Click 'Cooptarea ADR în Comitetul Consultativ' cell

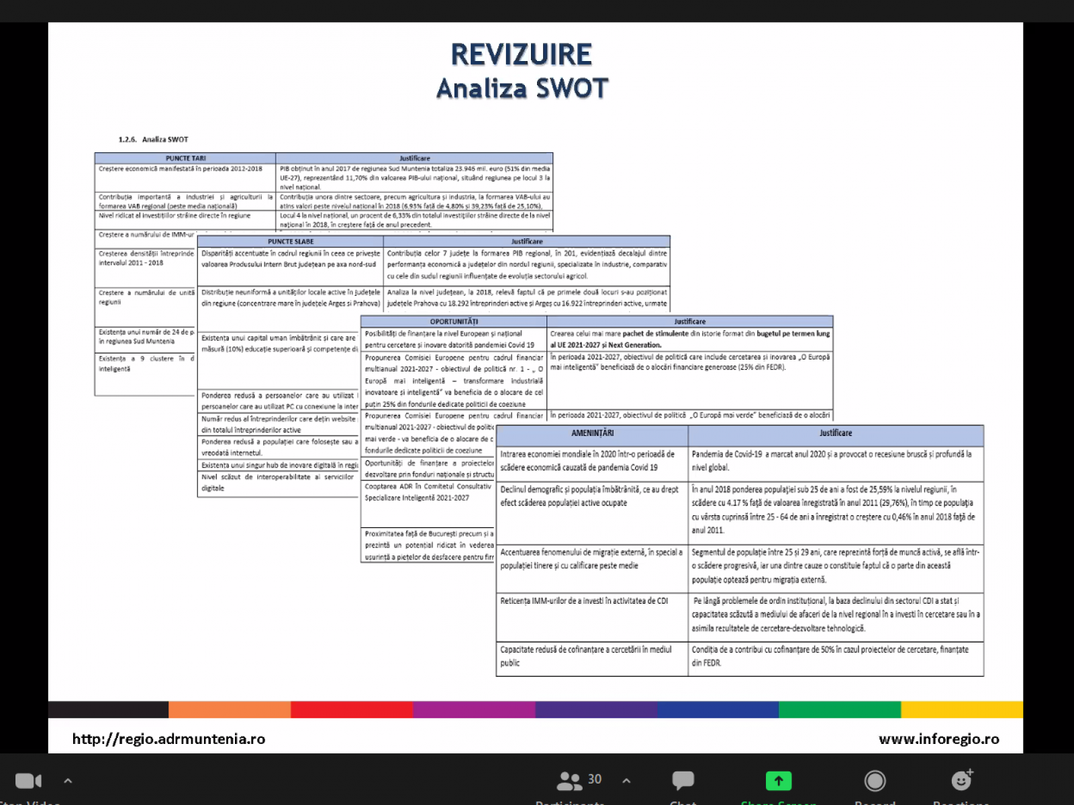[x=428, y=504]
